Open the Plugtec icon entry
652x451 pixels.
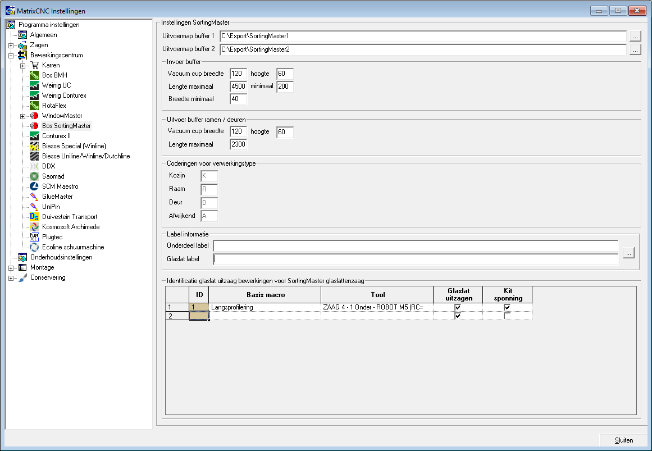34,237
